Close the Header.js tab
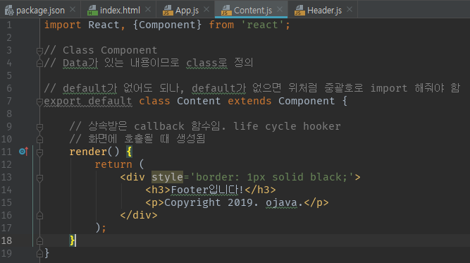Screen dimensions: 470x263 (x=350, y=10)
